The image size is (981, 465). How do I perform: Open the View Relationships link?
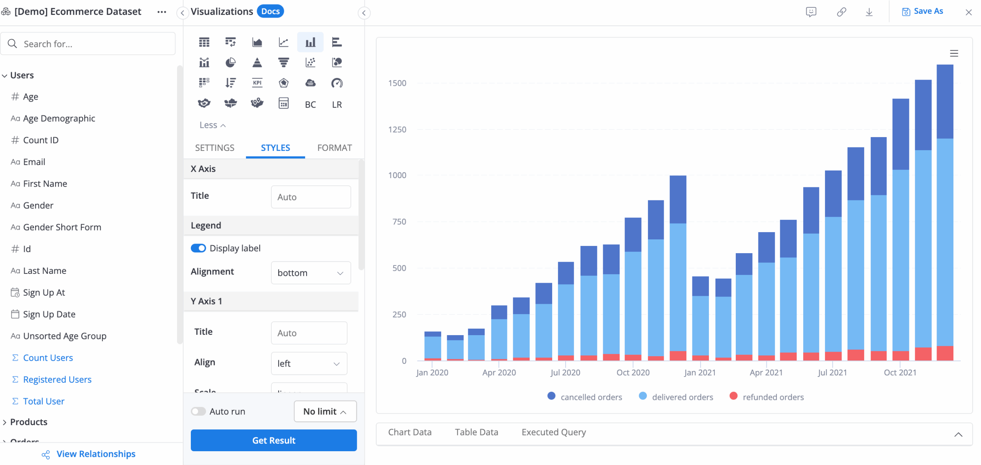coord(96,454)
